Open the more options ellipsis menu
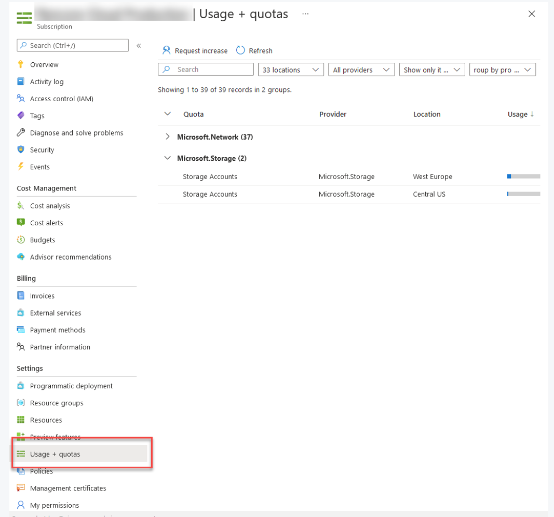The width and height of the screenshot is (554, 517). 305,14
